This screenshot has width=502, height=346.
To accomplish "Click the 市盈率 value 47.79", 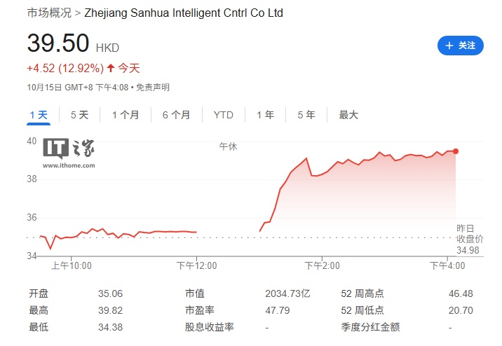I will pos(277,310).
